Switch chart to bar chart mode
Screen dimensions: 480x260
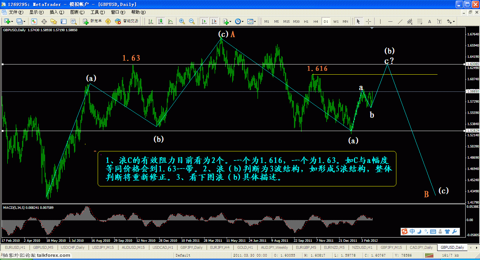tap(151, 21)
